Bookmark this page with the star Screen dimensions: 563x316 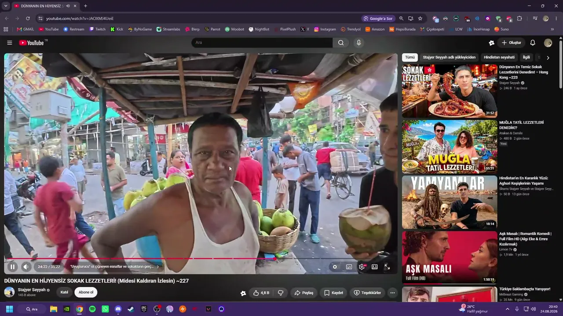point(420,18)
